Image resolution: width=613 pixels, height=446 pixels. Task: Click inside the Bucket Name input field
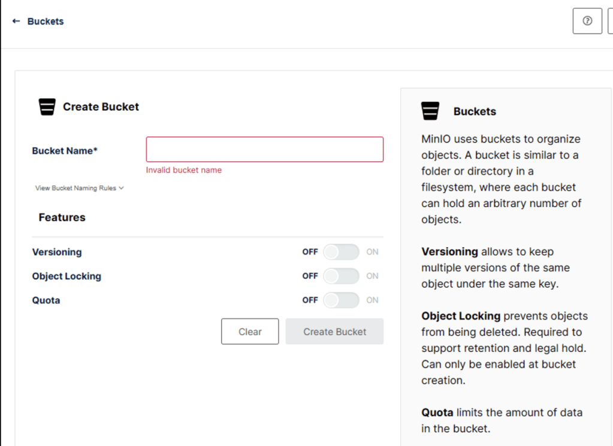pos(264,149)
